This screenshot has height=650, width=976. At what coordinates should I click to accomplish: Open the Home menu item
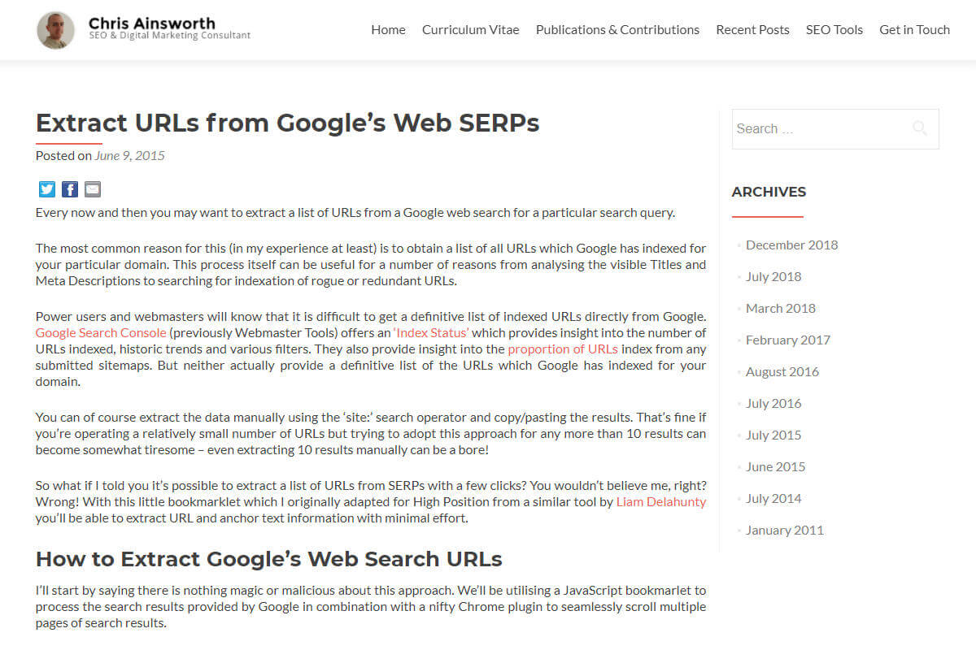click(x=388, y=29)
